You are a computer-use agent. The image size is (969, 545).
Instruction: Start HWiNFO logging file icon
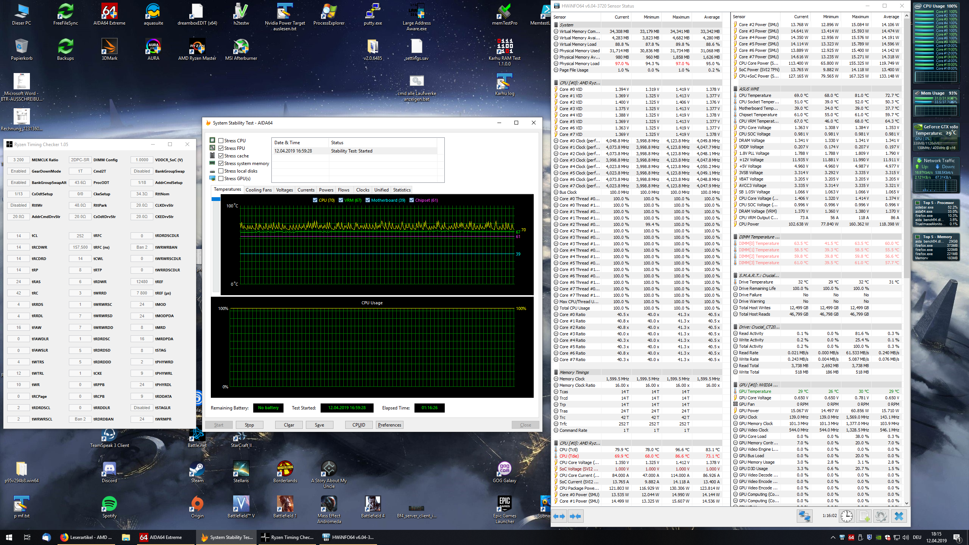(864, 516)
